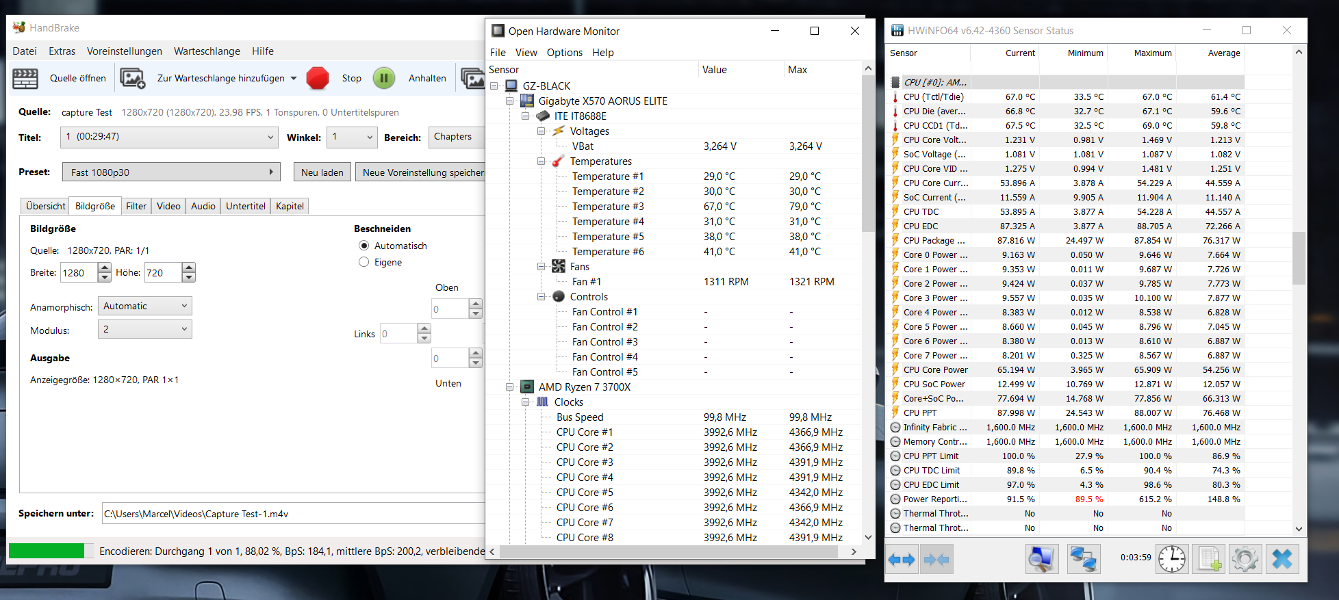Open the Titel dropdown showing 1 (00:29:47)
Image resolution: width=1339 pixels, height=600 pixels.
click(x=169, y=137)
